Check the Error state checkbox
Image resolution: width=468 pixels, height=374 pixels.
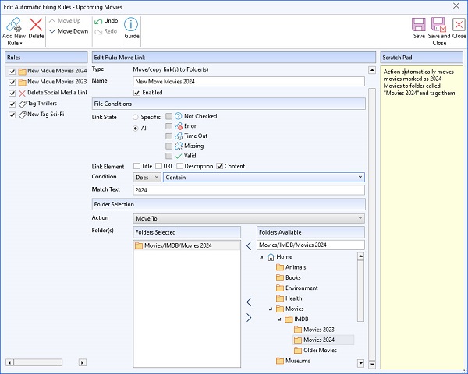point(169,126)
